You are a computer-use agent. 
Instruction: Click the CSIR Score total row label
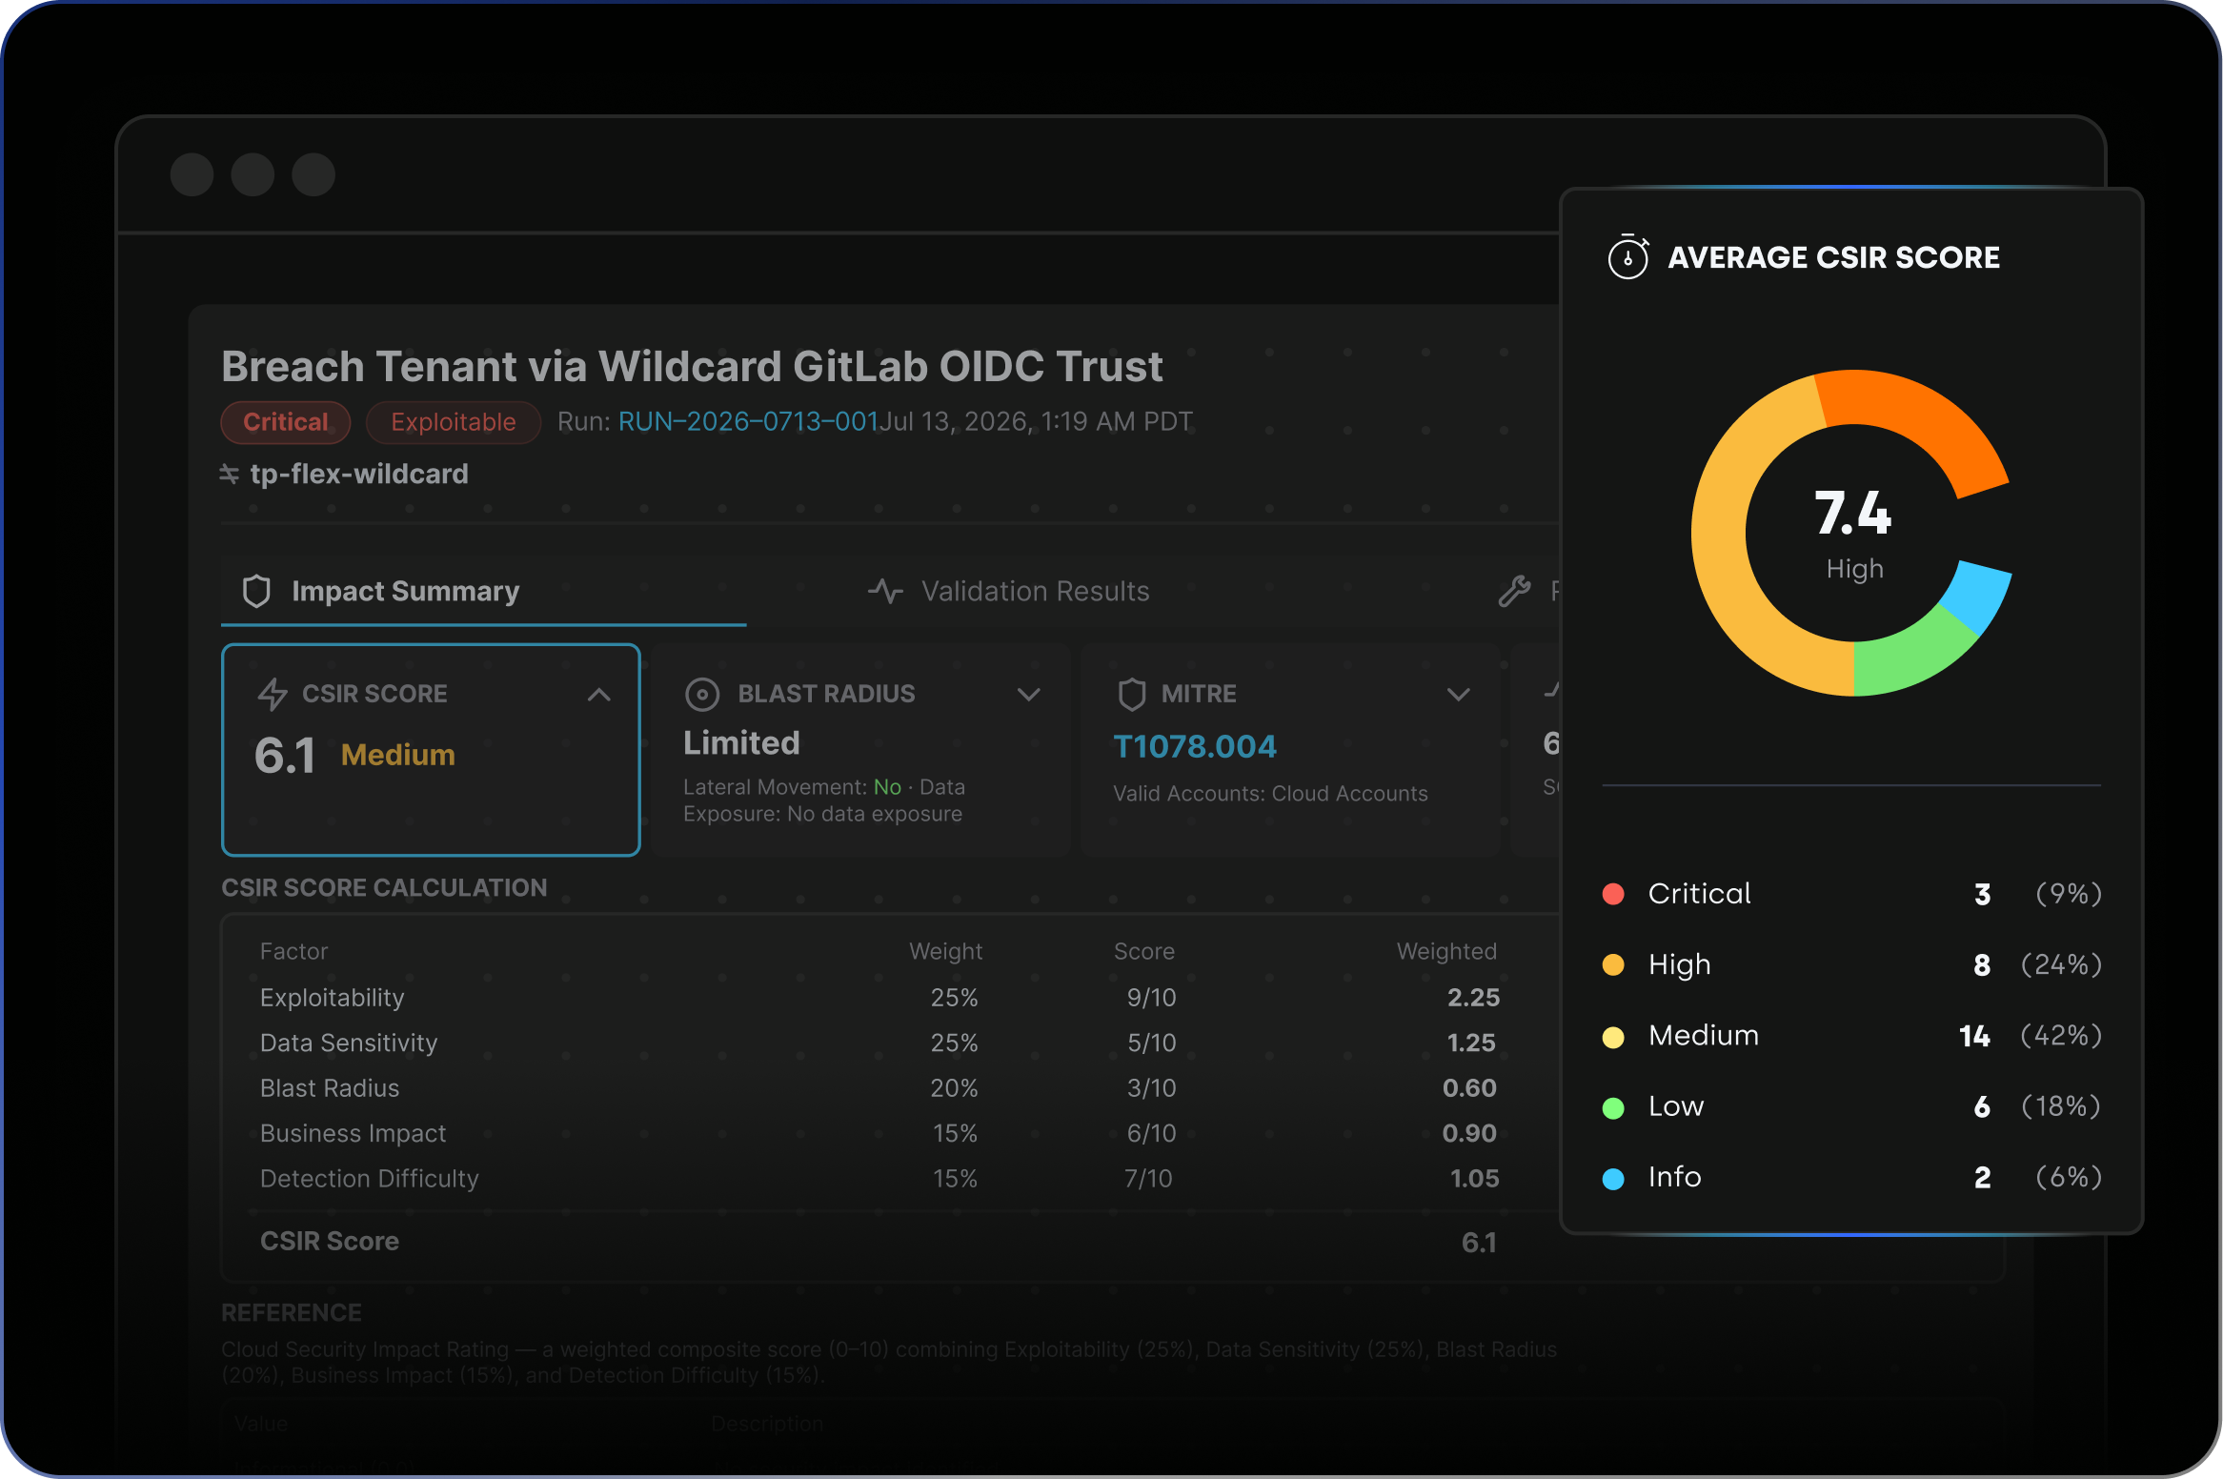330,1241
